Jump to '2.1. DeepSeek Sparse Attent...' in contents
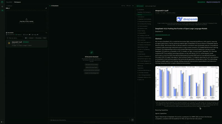The image size is (222, 124). (144, 21)
